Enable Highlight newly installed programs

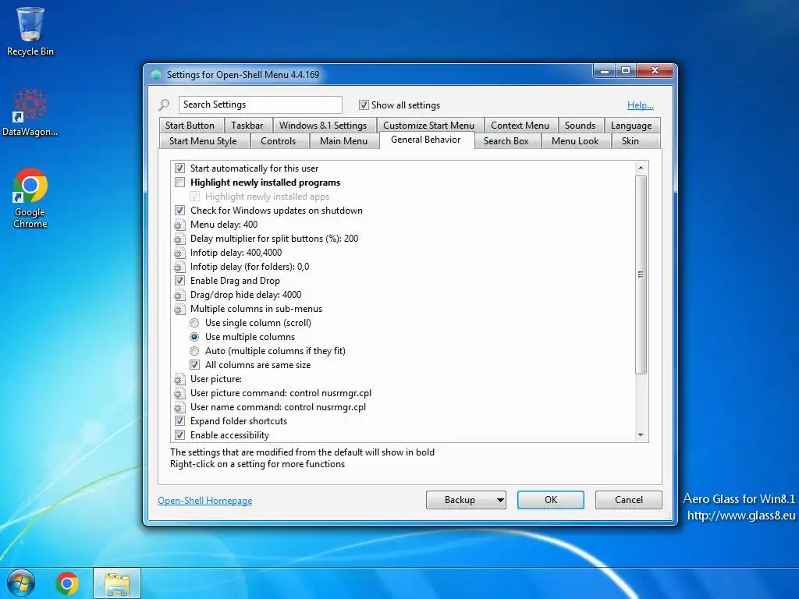click(180, 183)
